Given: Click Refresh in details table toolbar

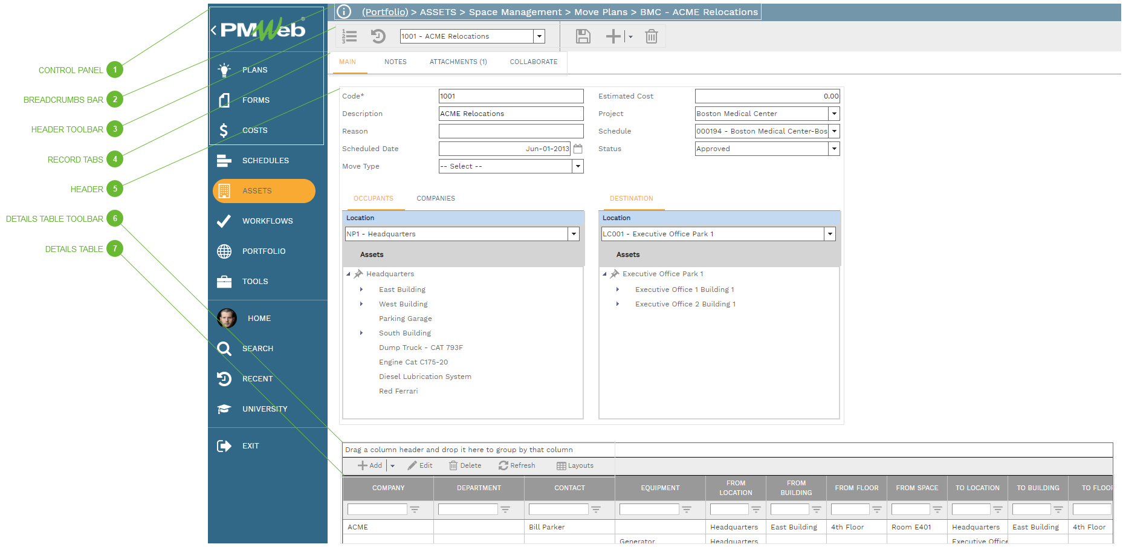Looking at the screenshot, I should tap(517, 465).
